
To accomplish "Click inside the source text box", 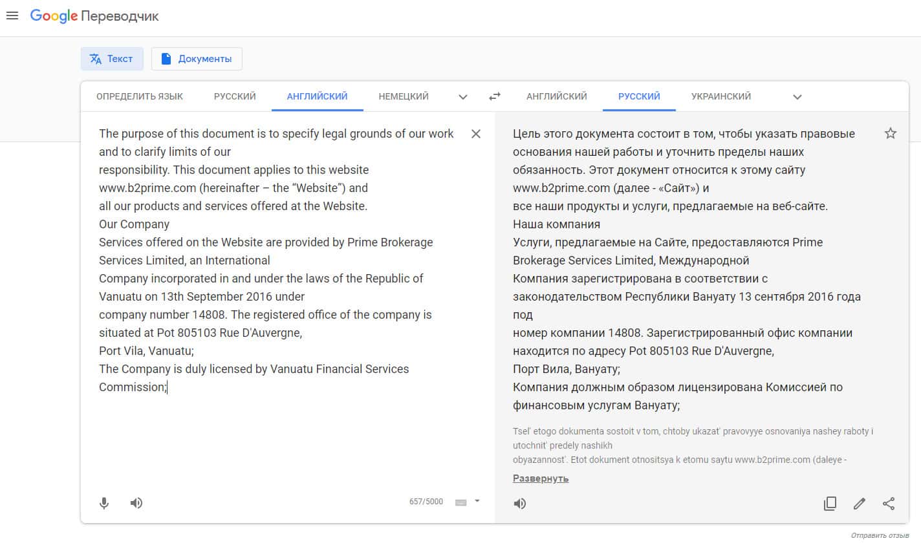I will [x=278, y=440].
